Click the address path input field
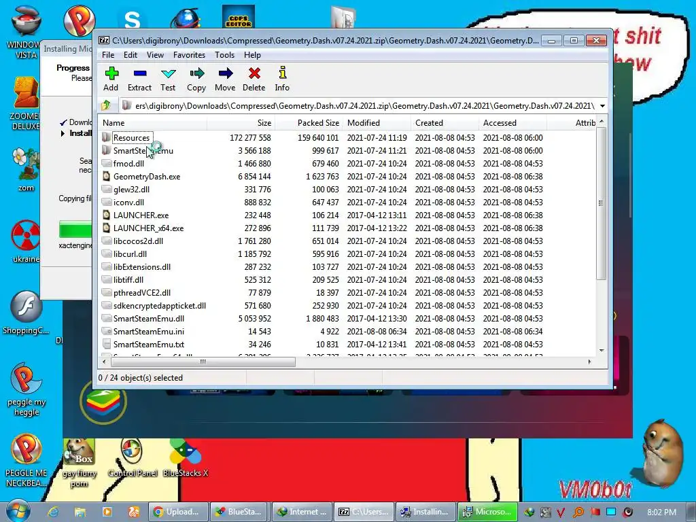 359,105
